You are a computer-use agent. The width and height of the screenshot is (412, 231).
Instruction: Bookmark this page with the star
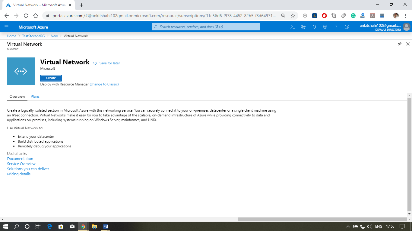click(293, 16)
